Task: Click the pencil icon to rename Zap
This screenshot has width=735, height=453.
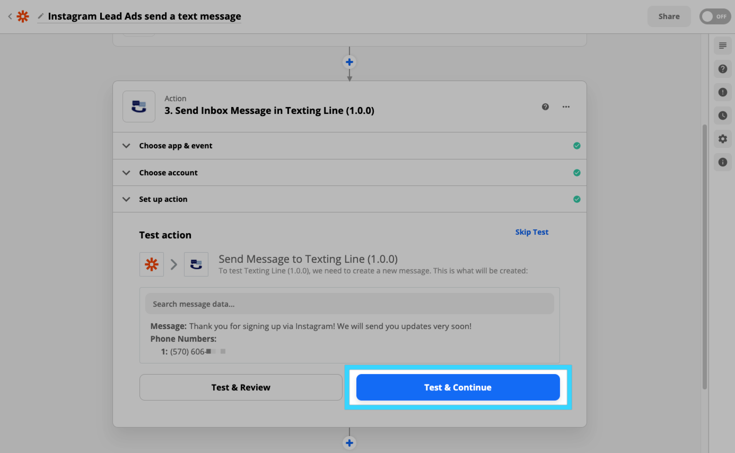Action: (41, 16)
